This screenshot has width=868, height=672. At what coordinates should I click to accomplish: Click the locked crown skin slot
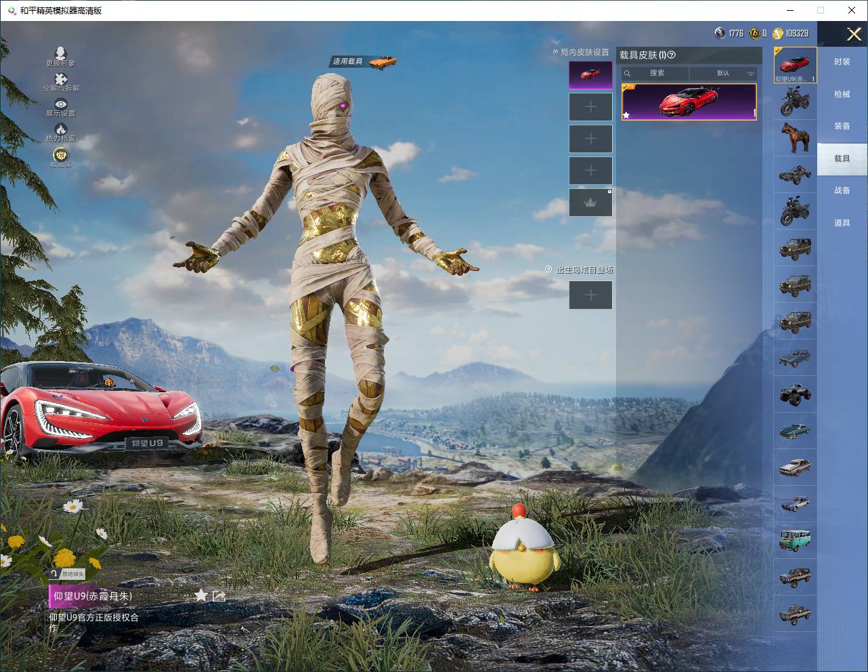click(x=590, y=203)
